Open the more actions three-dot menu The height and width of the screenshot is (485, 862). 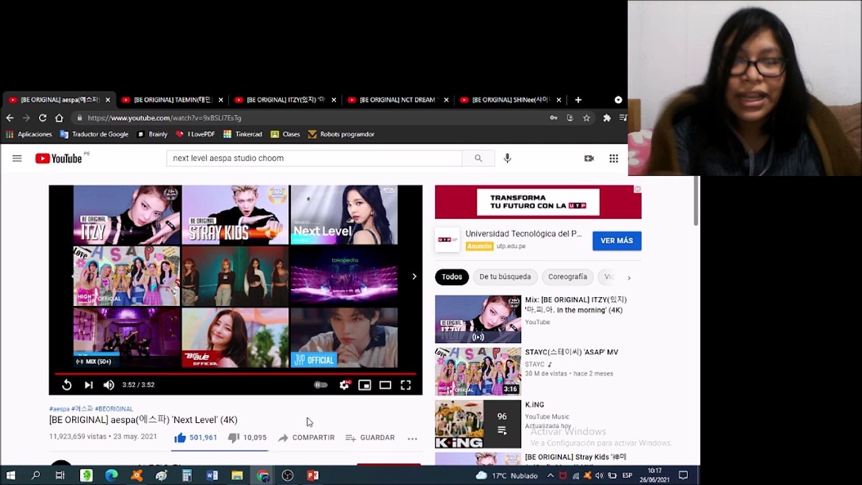click(x=412, y=438)
